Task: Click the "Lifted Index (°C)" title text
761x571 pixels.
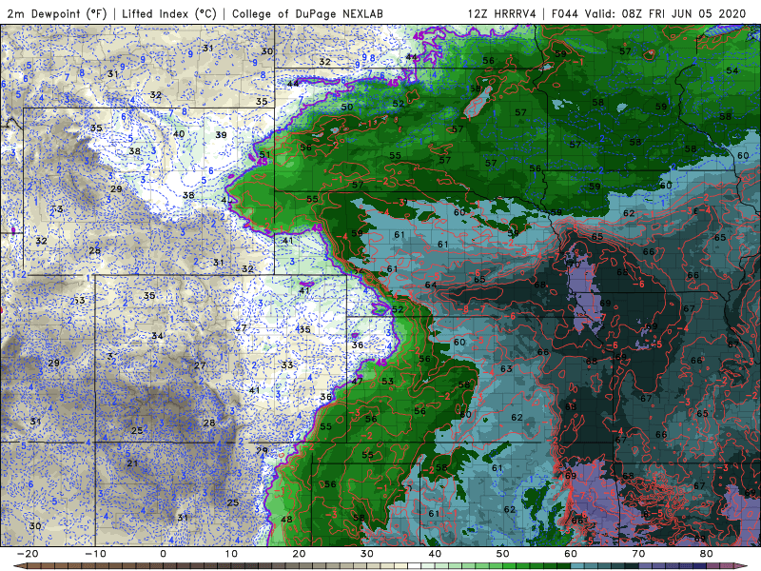Action: 169,14
